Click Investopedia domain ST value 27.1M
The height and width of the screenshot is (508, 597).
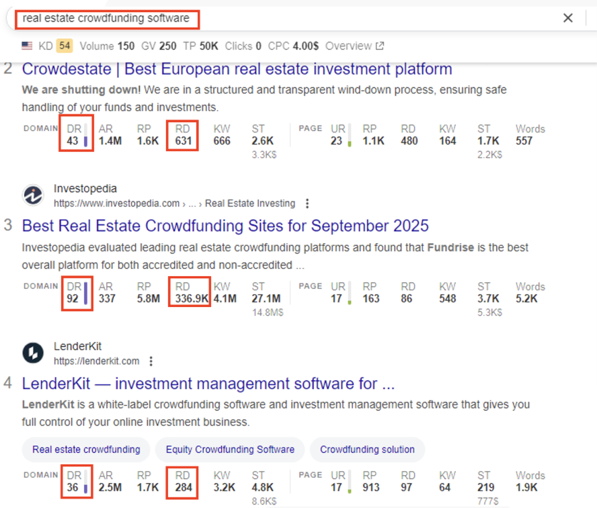(266, 299)
